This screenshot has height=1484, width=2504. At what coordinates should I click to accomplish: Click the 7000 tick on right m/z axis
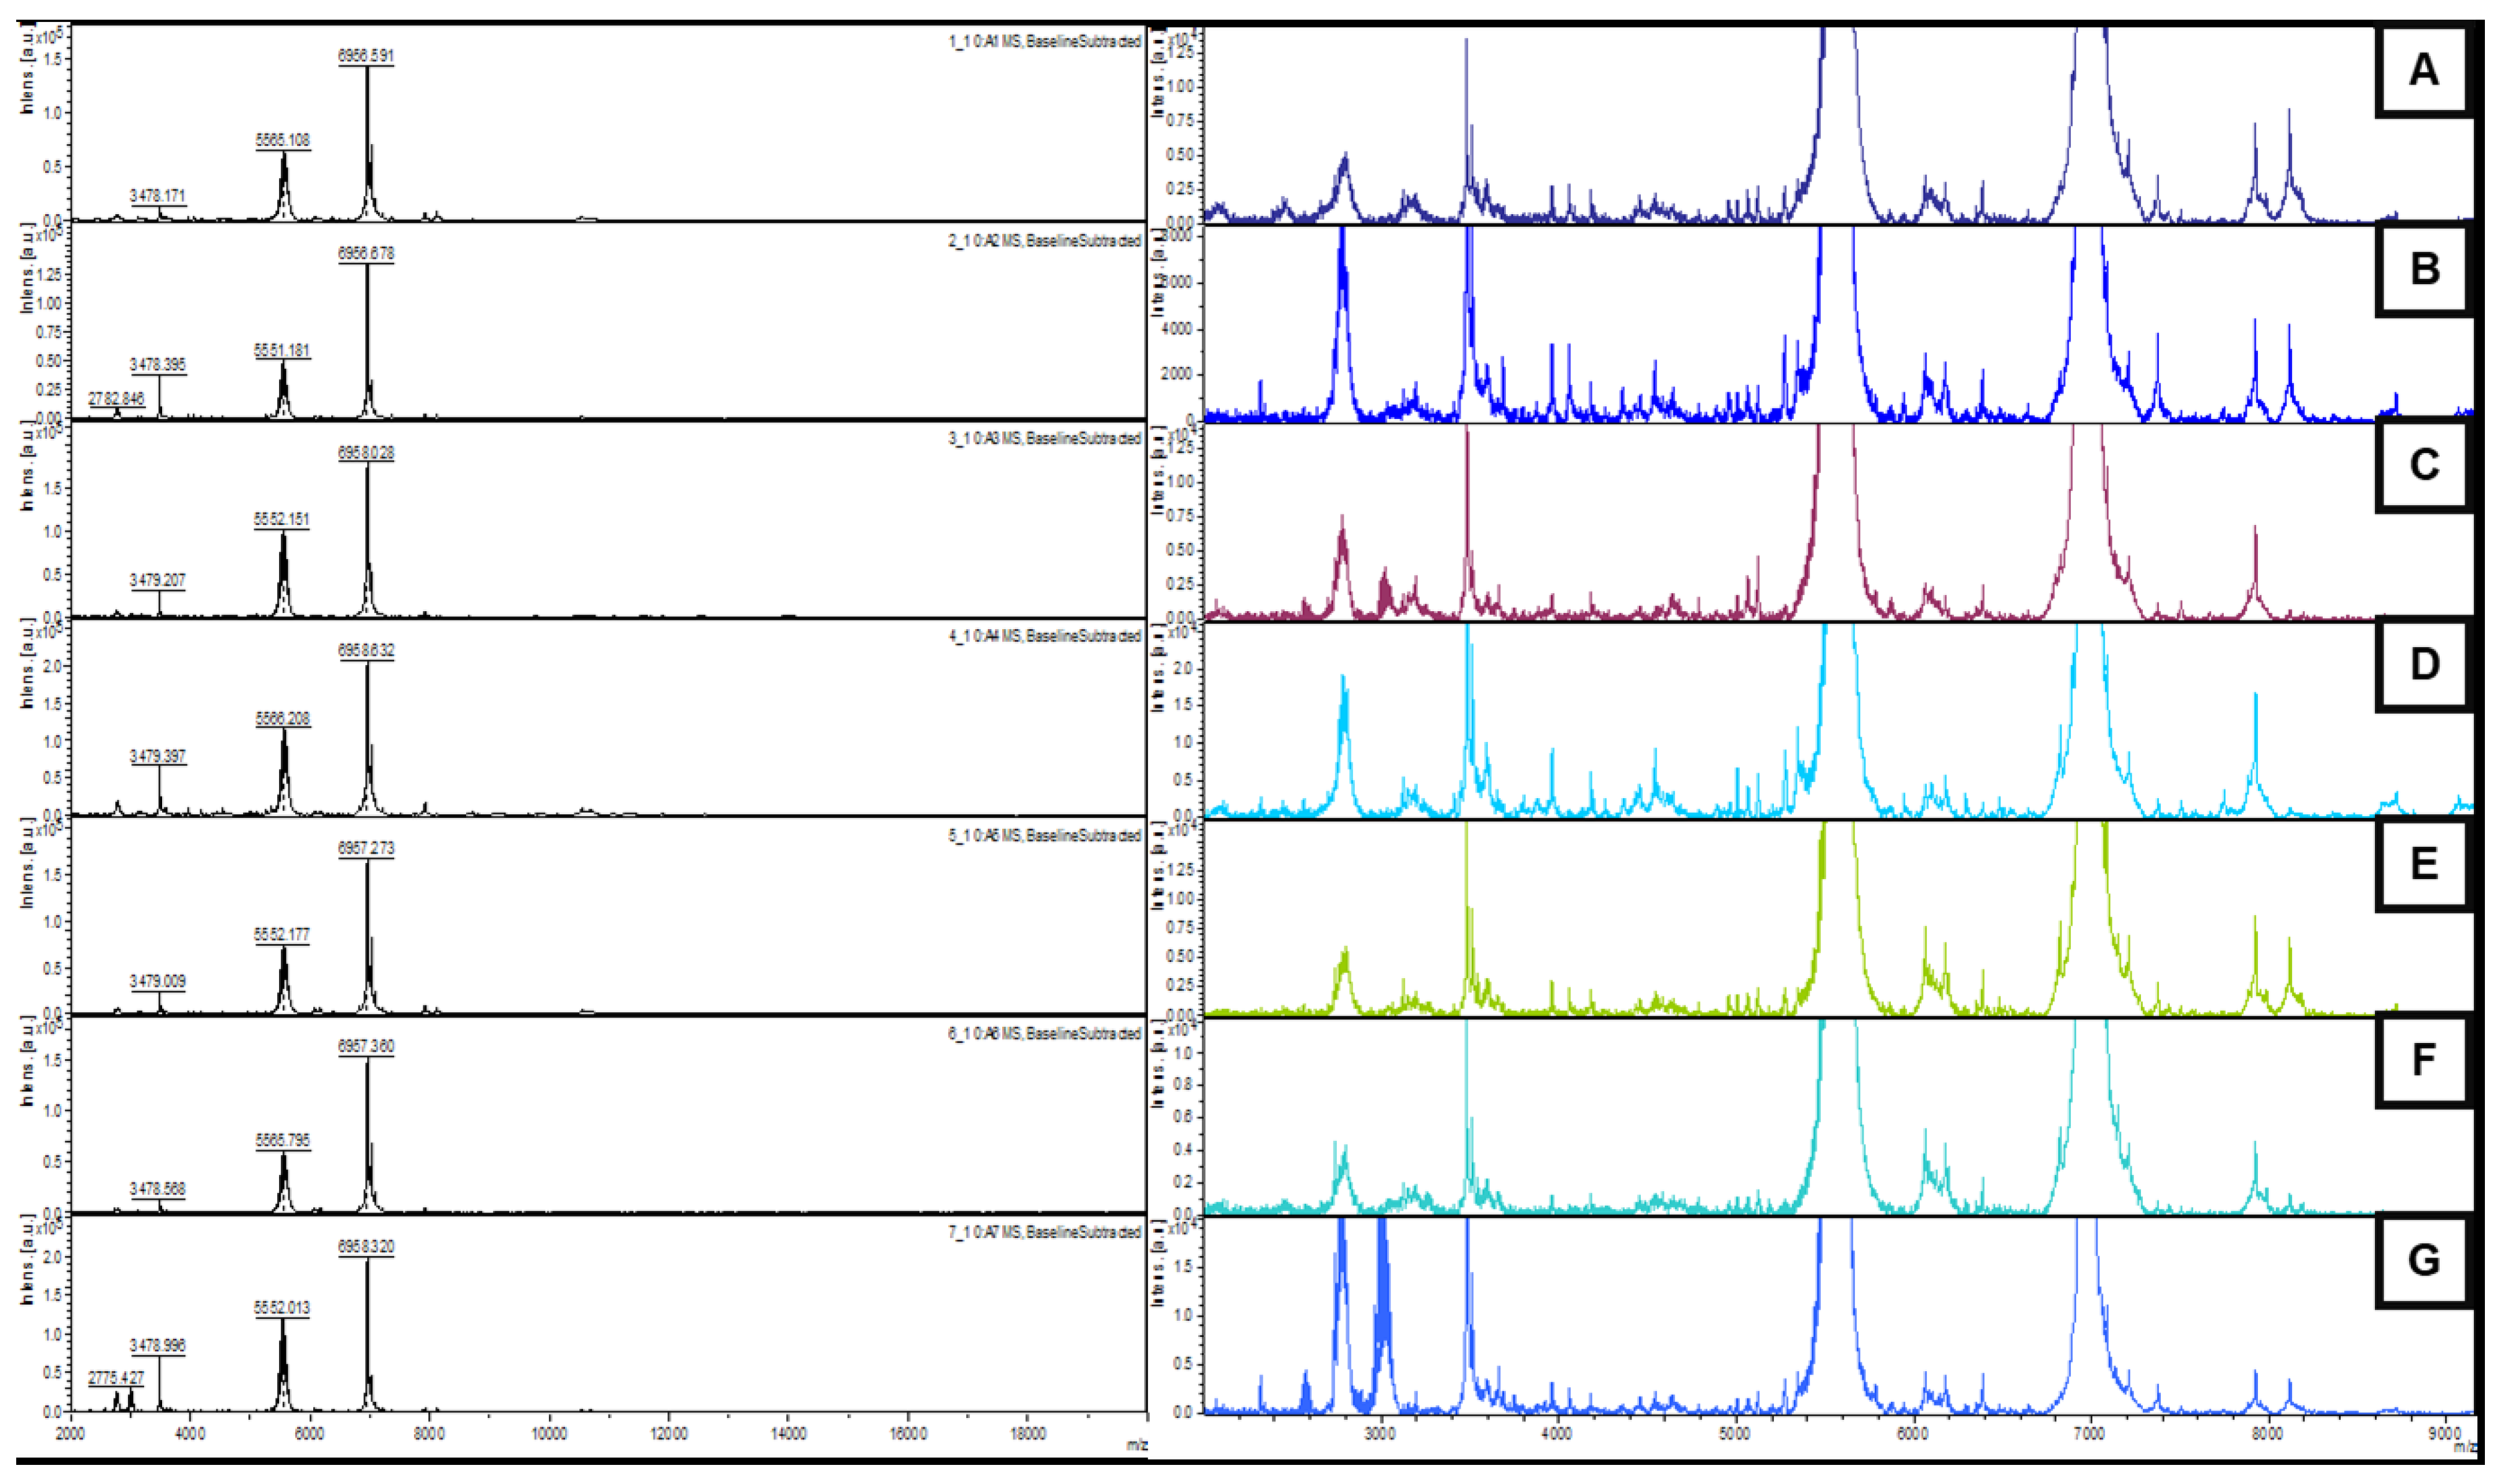pos(2090,1434)
